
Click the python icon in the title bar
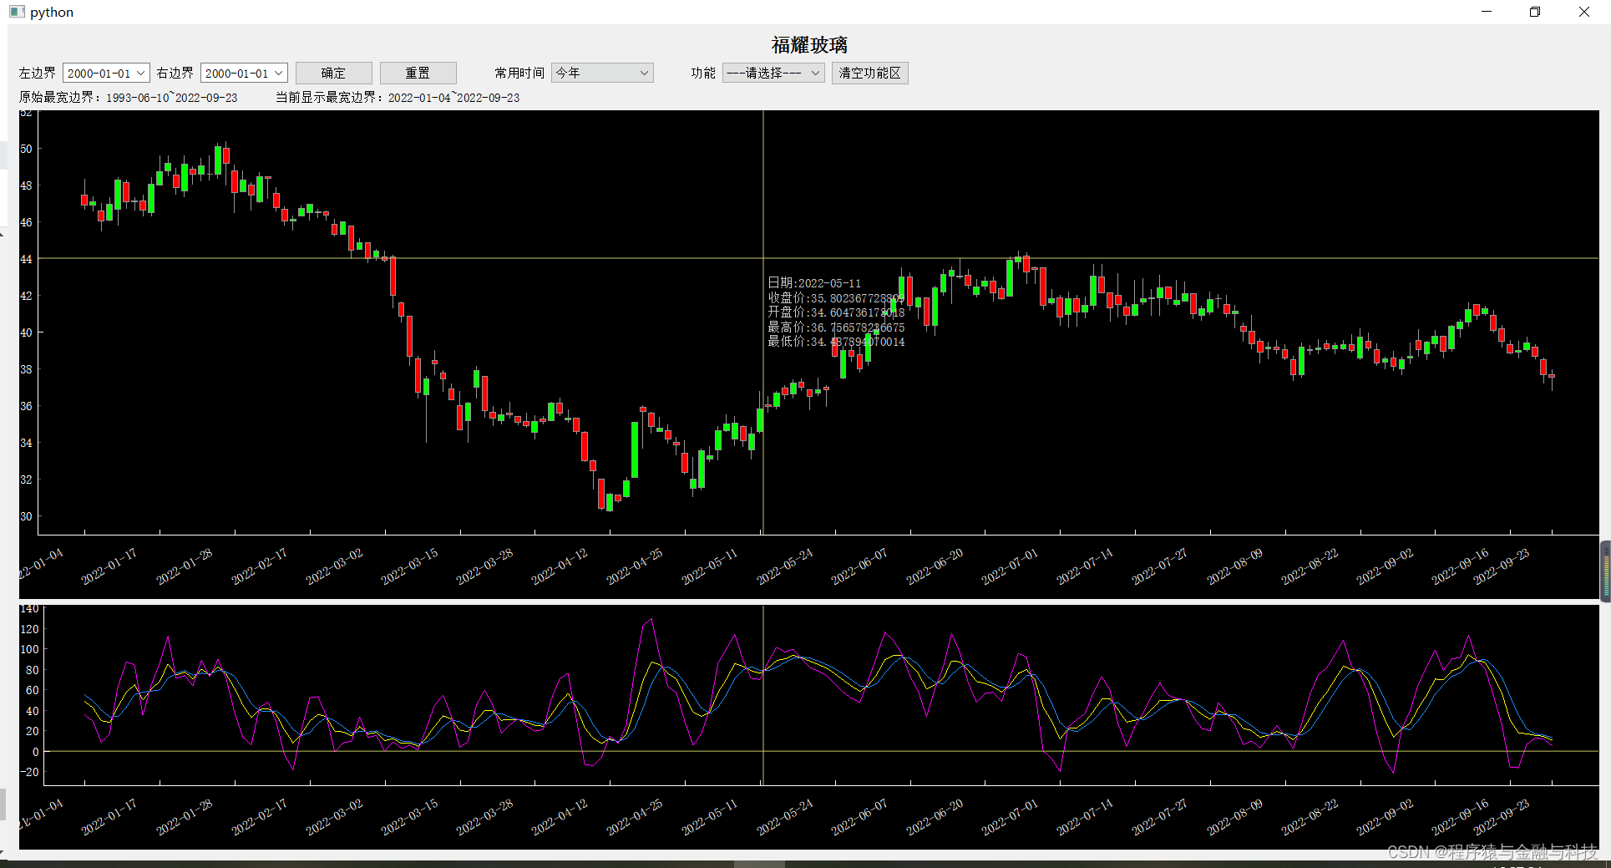click(17, 11)
